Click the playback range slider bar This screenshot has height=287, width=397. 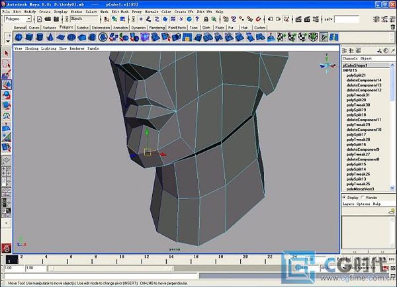click(110, 268)
